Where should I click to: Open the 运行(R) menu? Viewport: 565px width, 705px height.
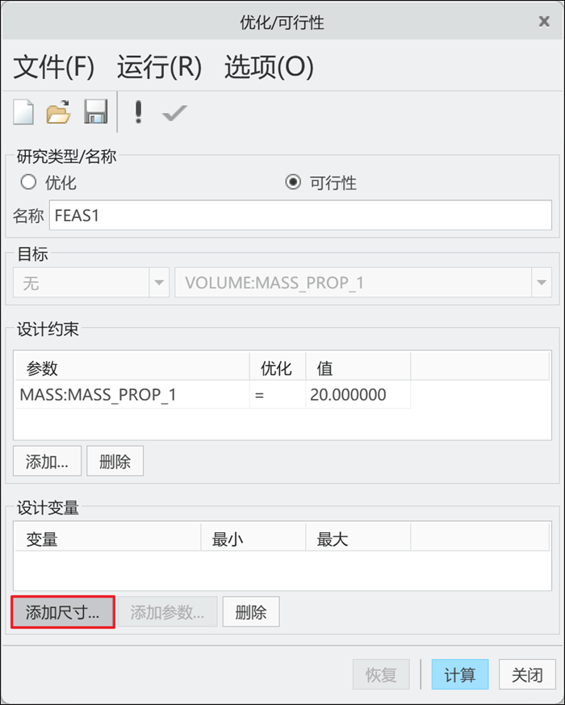tap(159, 66)
